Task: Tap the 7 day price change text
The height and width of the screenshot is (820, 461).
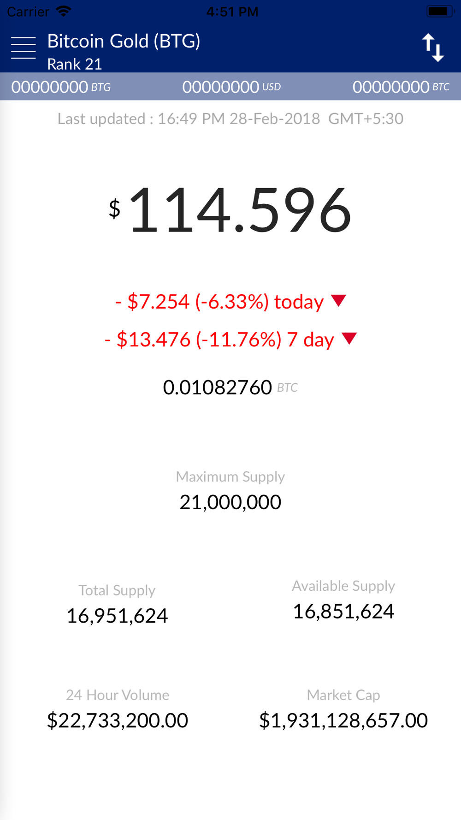Action: click(219, 340)
